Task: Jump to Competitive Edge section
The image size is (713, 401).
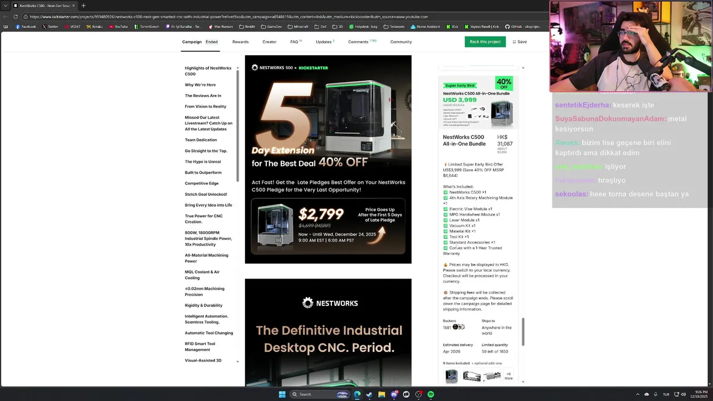Action: pyautogui.click(x=202, y=183)
